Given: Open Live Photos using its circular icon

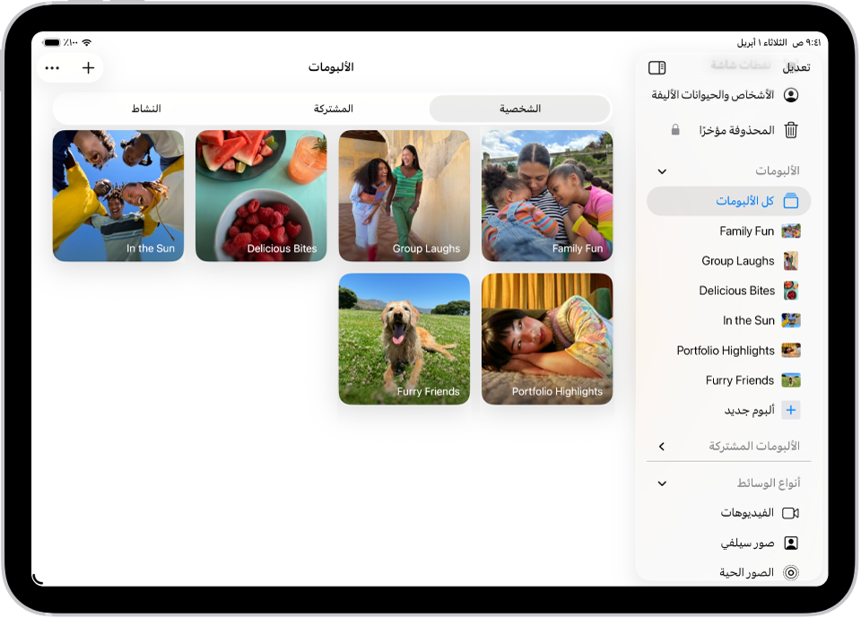Looking at the screenshot, I should (x=790, y=571).
